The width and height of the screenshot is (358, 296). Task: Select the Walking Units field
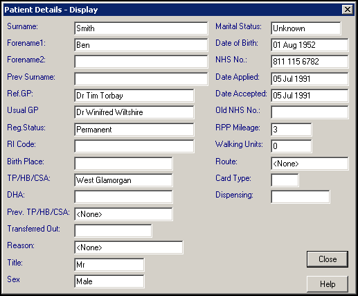[x=292, y=146]
